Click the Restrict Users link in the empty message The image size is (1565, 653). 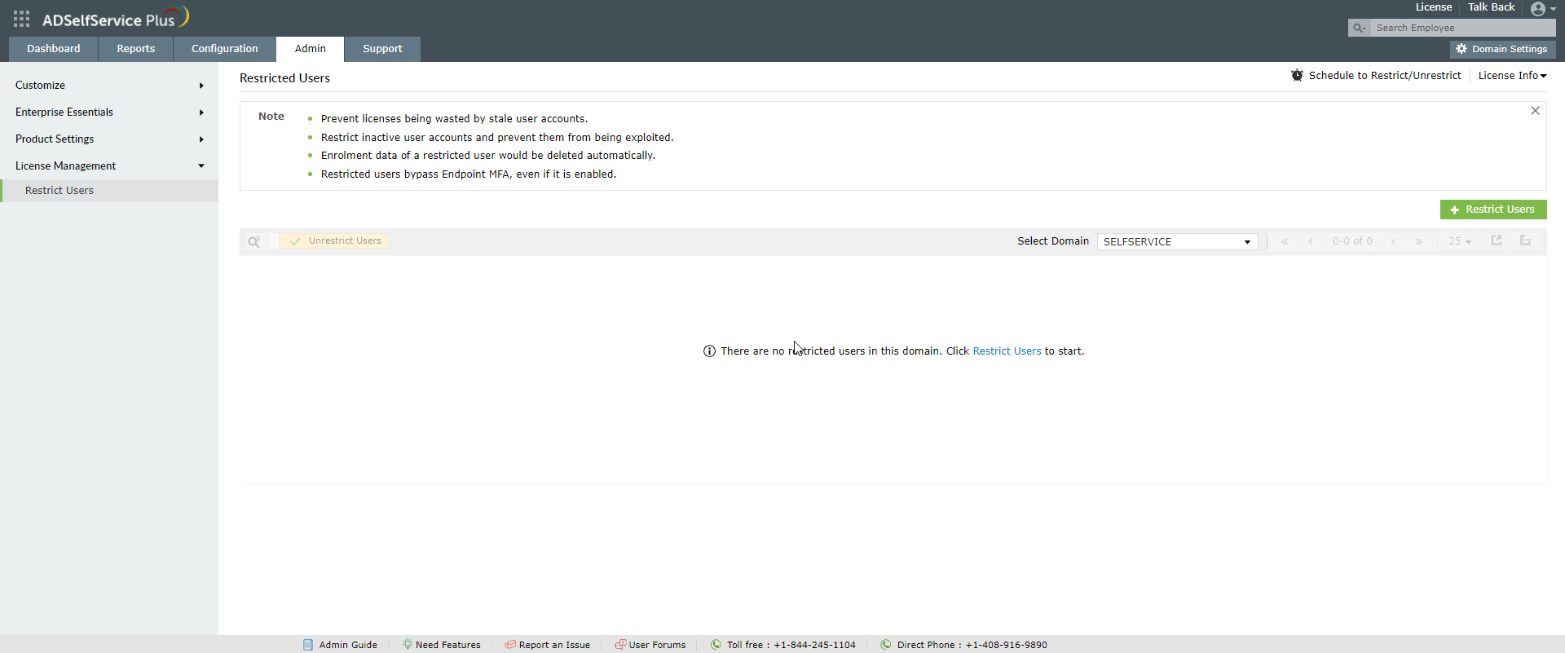[1007, 351]
